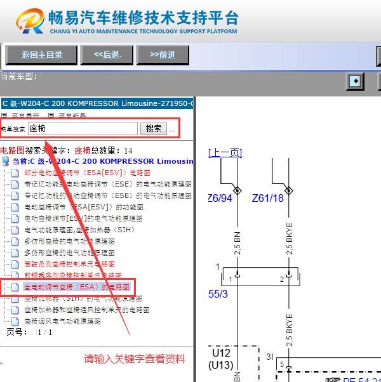Image resolution: width=381 pixels, height=382 pixels.
Task: Click the 返回主目录 button
Action: coord(41,55)
